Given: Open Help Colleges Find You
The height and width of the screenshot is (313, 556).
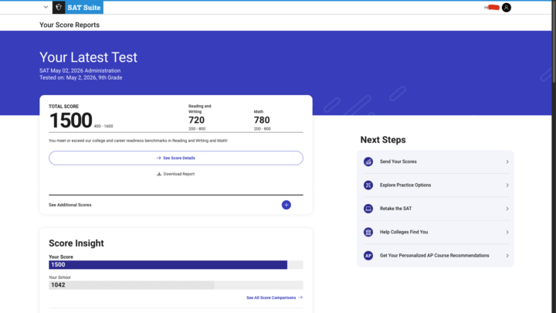Looking at the screenshot, I should [436, 232].
